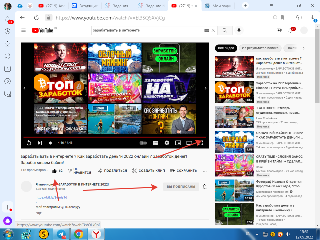Add sidebar item with plus button
Viewport: 320px width, 240px height.
coord(7,207)
